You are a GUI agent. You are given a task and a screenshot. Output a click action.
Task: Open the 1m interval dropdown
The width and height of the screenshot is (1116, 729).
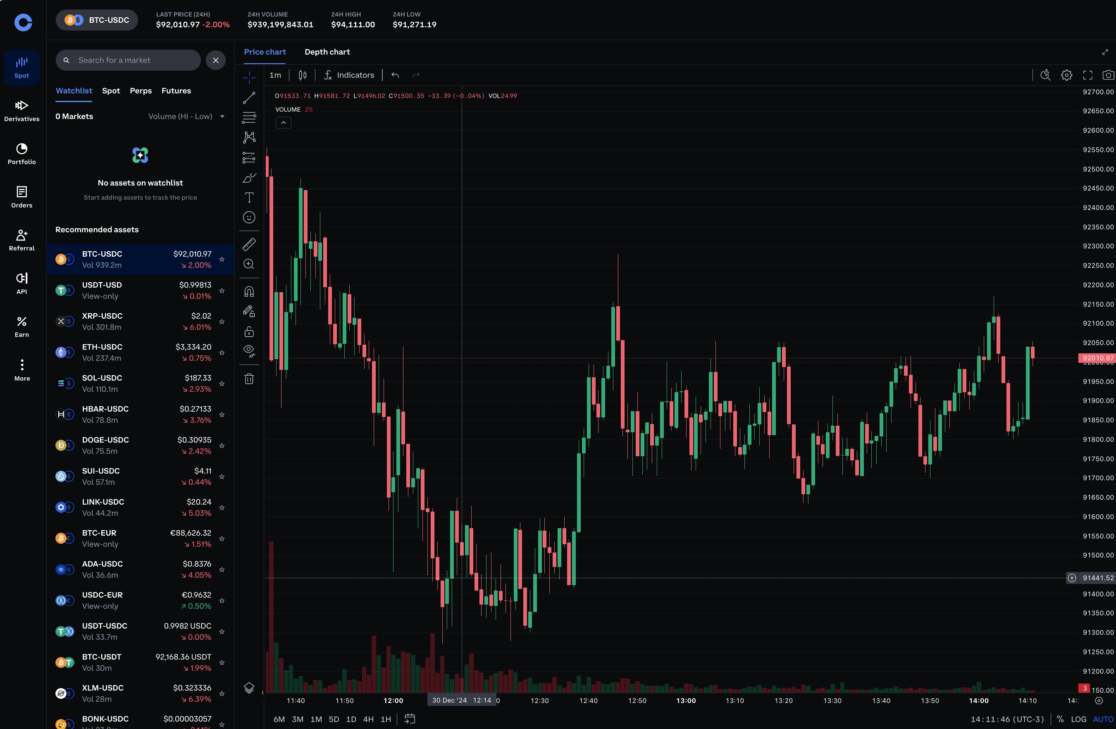click(x=275, y=75)
